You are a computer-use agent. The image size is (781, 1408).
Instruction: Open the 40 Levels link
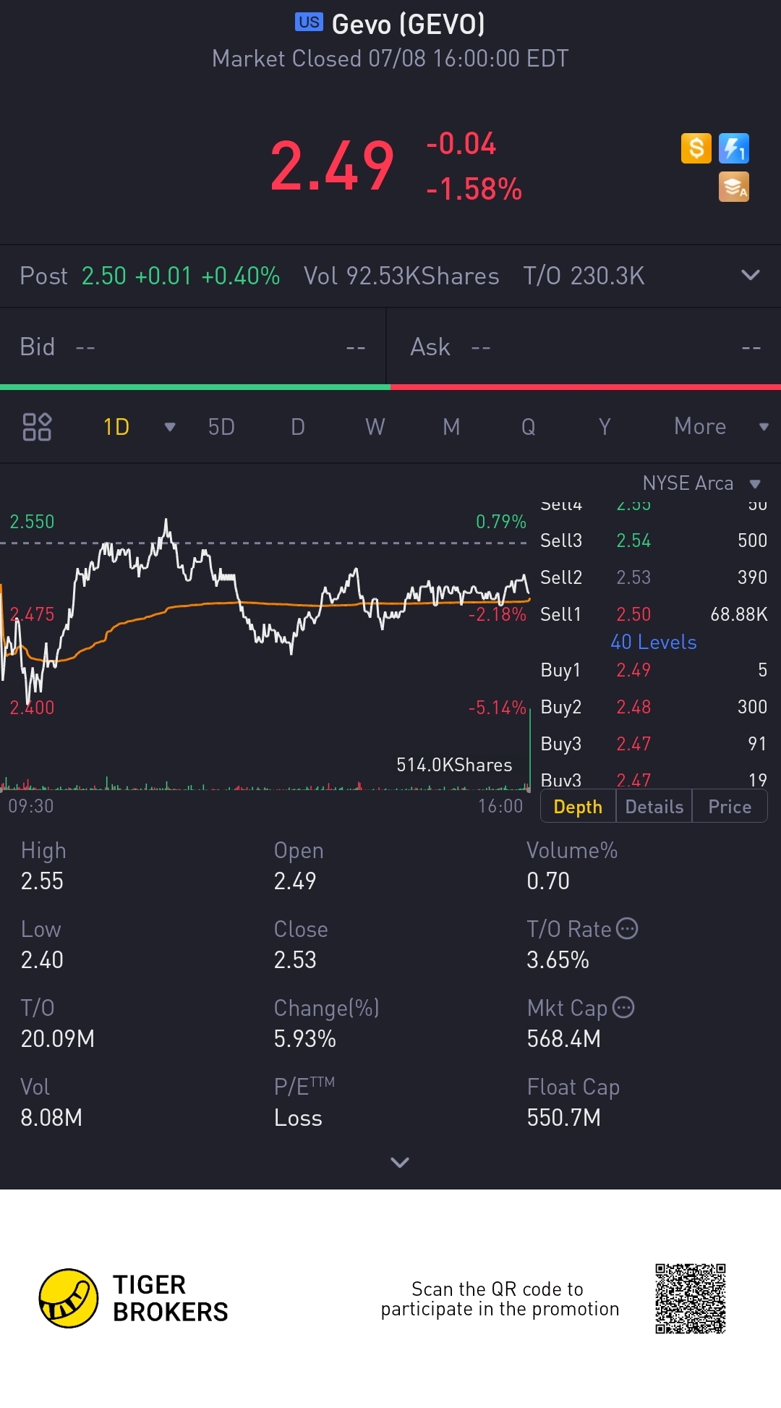pos(654,642)
